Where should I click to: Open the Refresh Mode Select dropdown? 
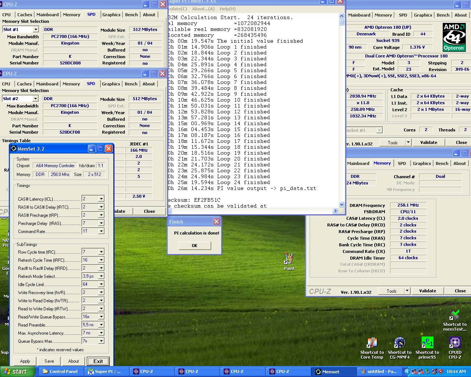click(101, 276)
